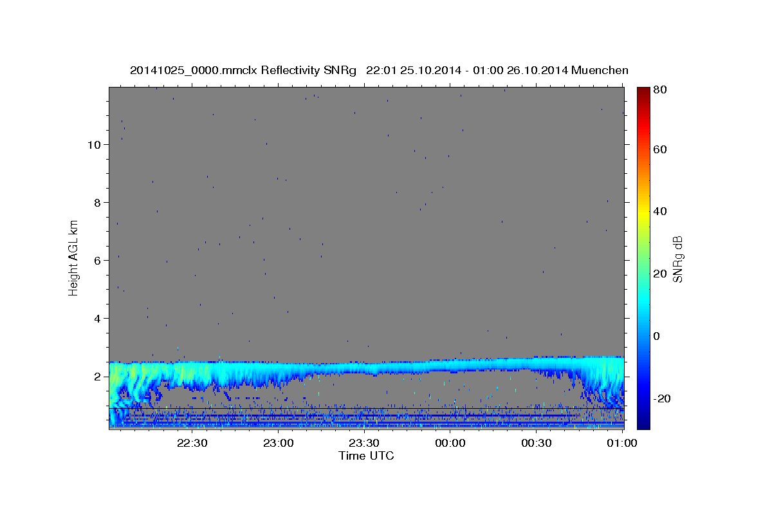
Task: Click the height tick label 8
Action: tap(98, 203)
